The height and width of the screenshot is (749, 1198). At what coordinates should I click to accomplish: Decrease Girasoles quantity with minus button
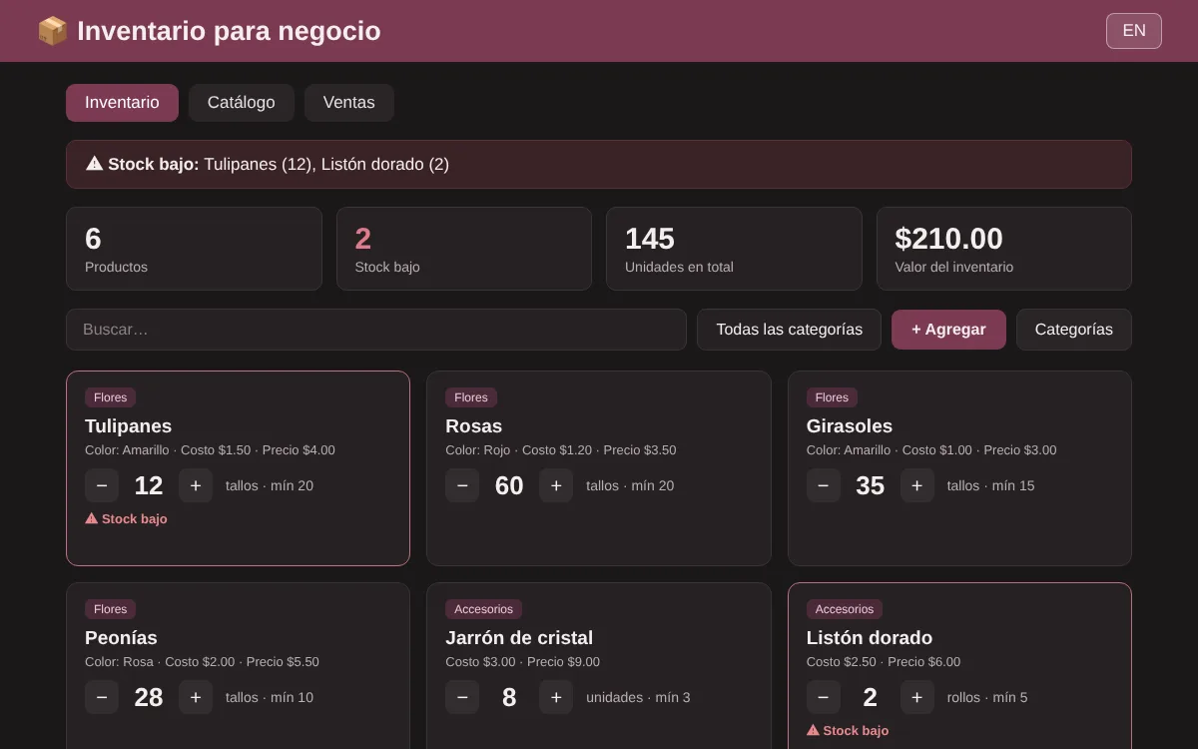(824, 485)
